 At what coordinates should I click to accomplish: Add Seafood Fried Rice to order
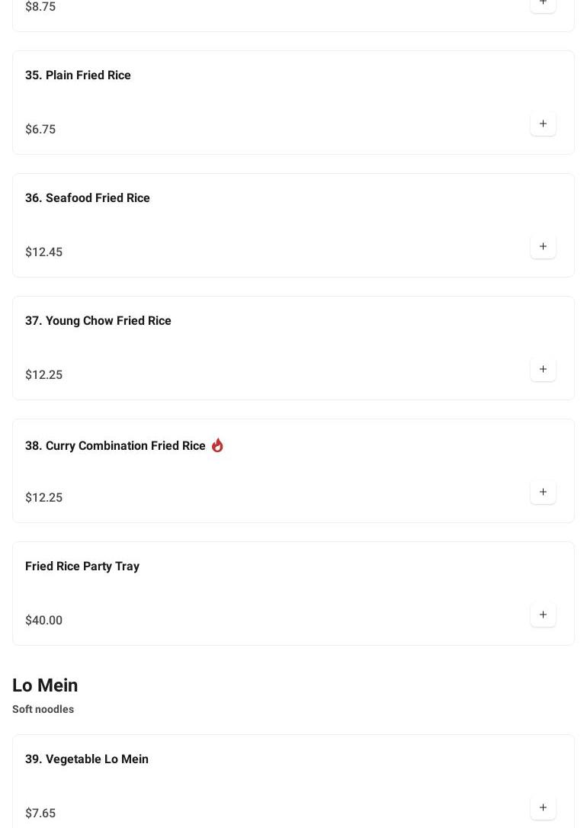coord(543,246)
